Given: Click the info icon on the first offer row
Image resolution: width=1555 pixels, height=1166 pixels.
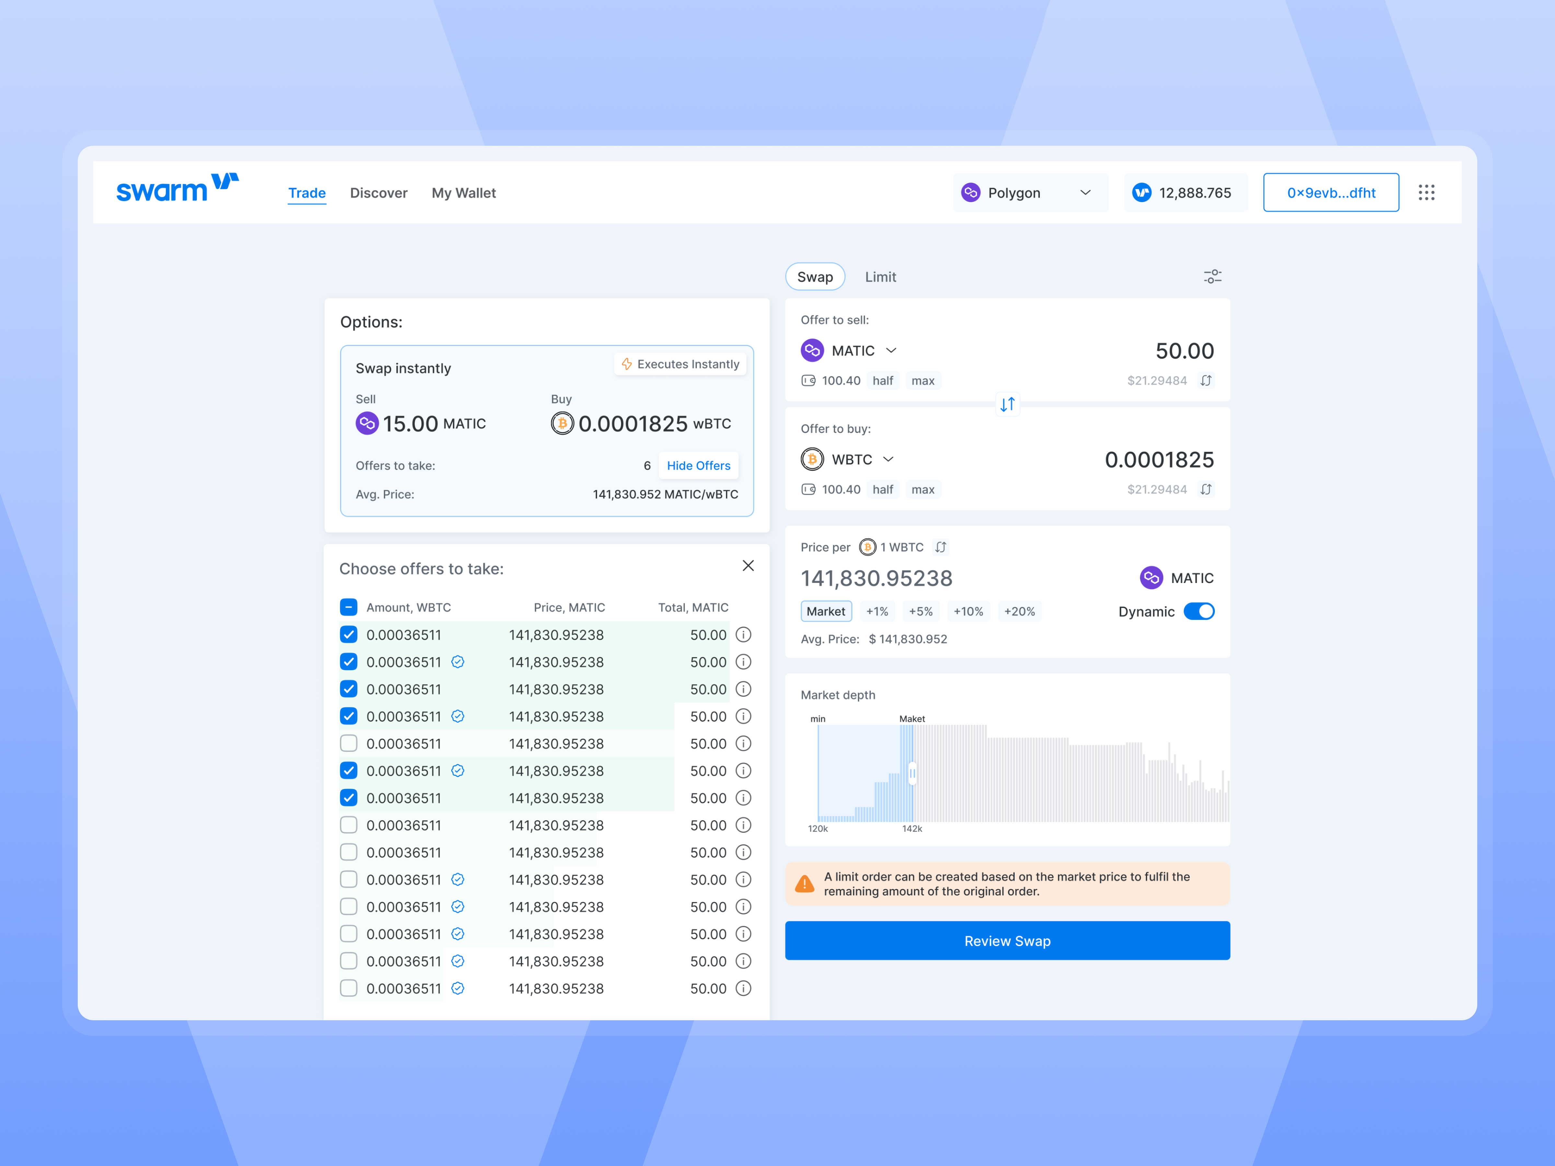Looking at the screenshot, I should point(743,634).
